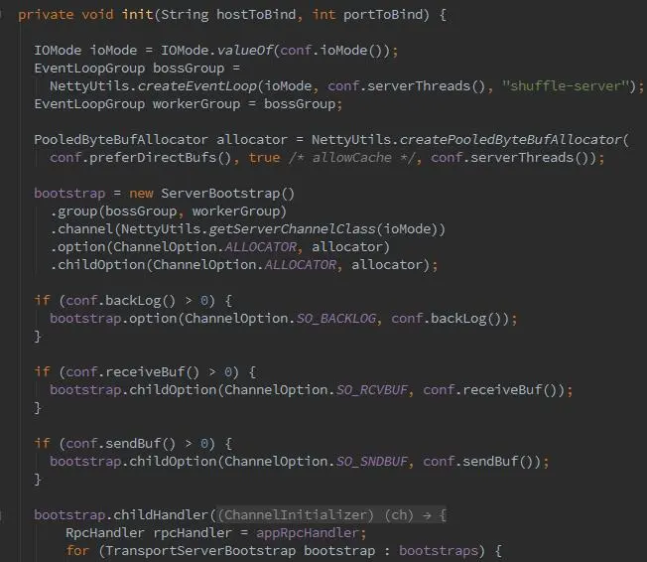
Task: Click the childHandler method call
Action: pos(161,515)
